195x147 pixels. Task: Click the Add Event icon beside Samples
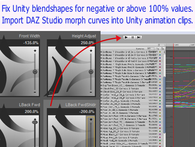point(162,48)
